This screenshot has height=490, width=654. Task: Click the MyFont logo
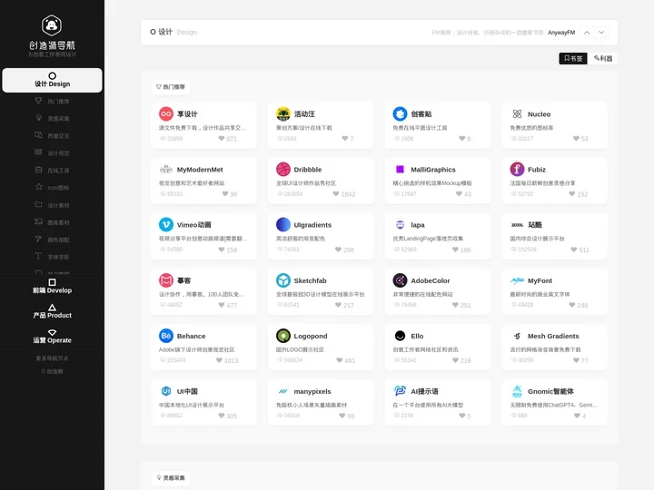point(517,280)
